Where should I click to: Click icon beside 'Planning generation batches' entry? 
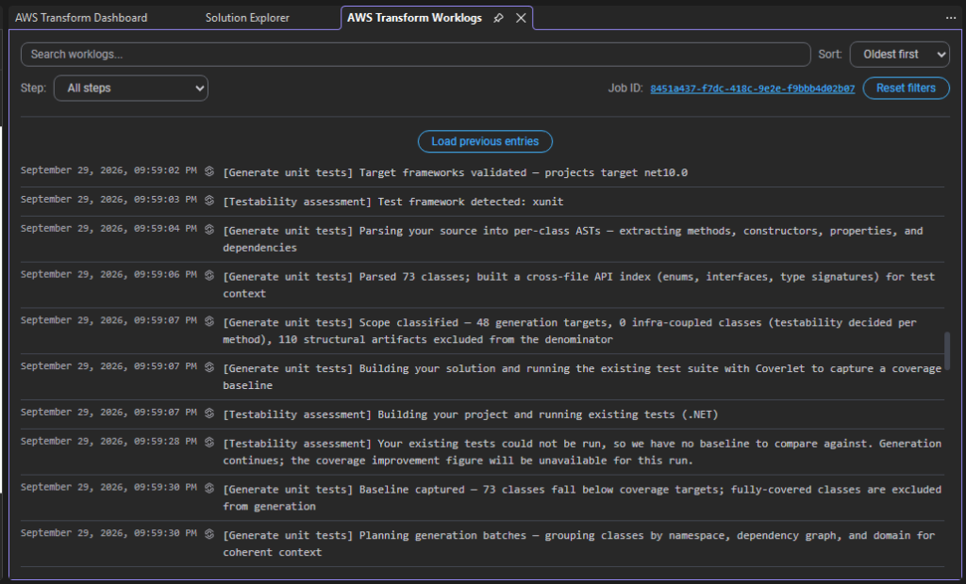pos(209,533)
